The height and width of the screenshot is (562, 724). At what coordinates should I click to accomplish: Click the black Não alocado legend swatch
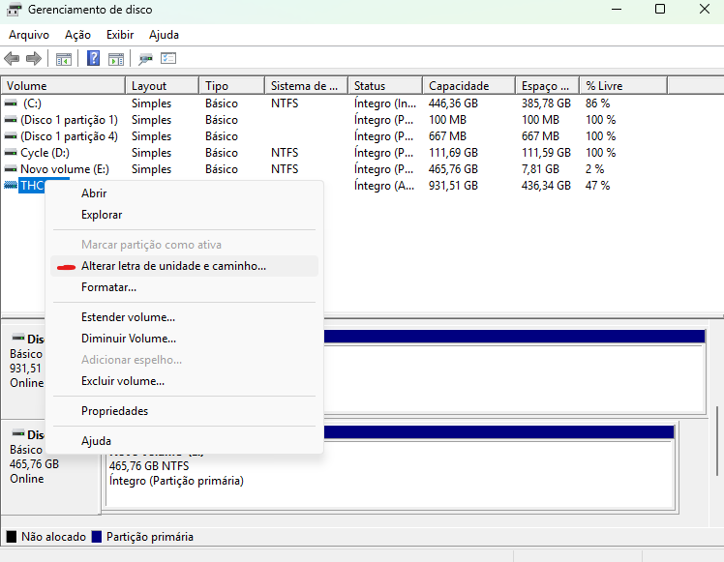tap(11, 537)
